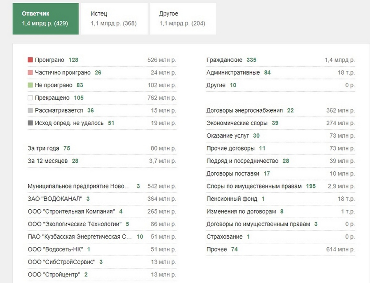
Task: Open Муниципальное предприятие Ново… row
Action: point(102,186)
